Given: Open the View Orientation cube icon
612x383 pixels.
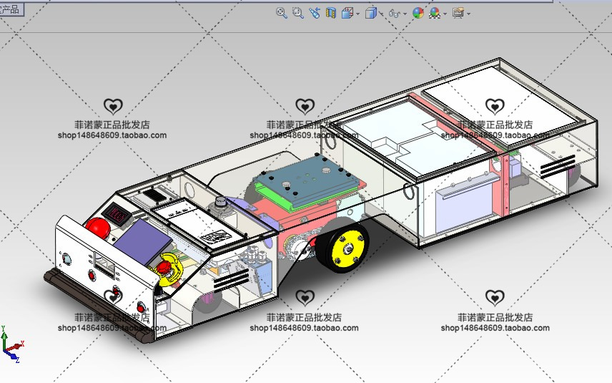Looking at the screenshot, I should pyautogui.click(x=347, y=13).
